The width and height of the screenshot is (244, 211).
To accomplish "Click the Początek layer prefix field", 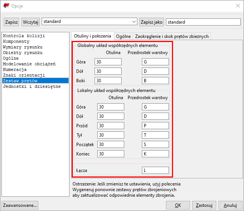I will coord(155,145).
